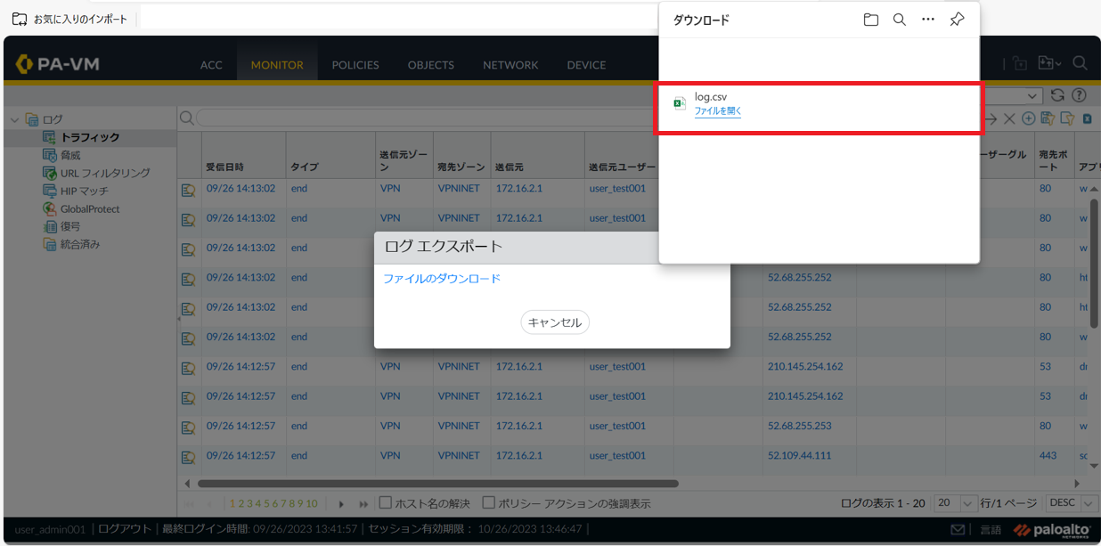This screenshot has height=546, width=1101.
Task: Click the horizontal scrollbar of log table
Action: (x=438, y=484)
